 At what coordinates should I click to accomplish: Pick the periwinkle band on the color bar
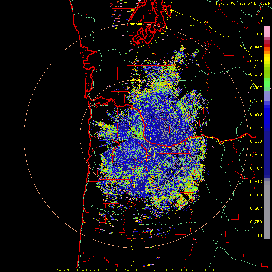pos(267,96)
